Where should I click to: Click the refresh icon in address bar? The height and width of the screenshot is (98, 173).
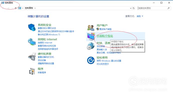(x=133, y=8)
